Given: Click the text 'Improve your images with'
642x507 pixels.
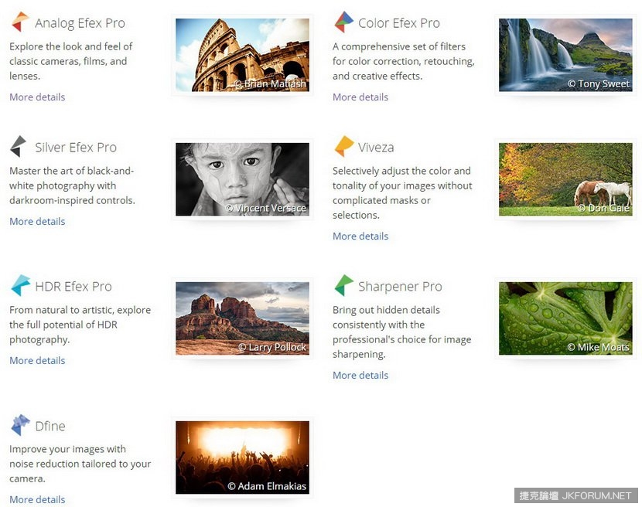Looking at the screenshot, I should coord(67,449).
